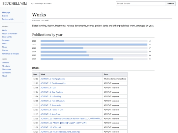Click the 2024 publications bar
Image resolution: width=178 pixels, height=133 pixels.
tap(94, 52)
